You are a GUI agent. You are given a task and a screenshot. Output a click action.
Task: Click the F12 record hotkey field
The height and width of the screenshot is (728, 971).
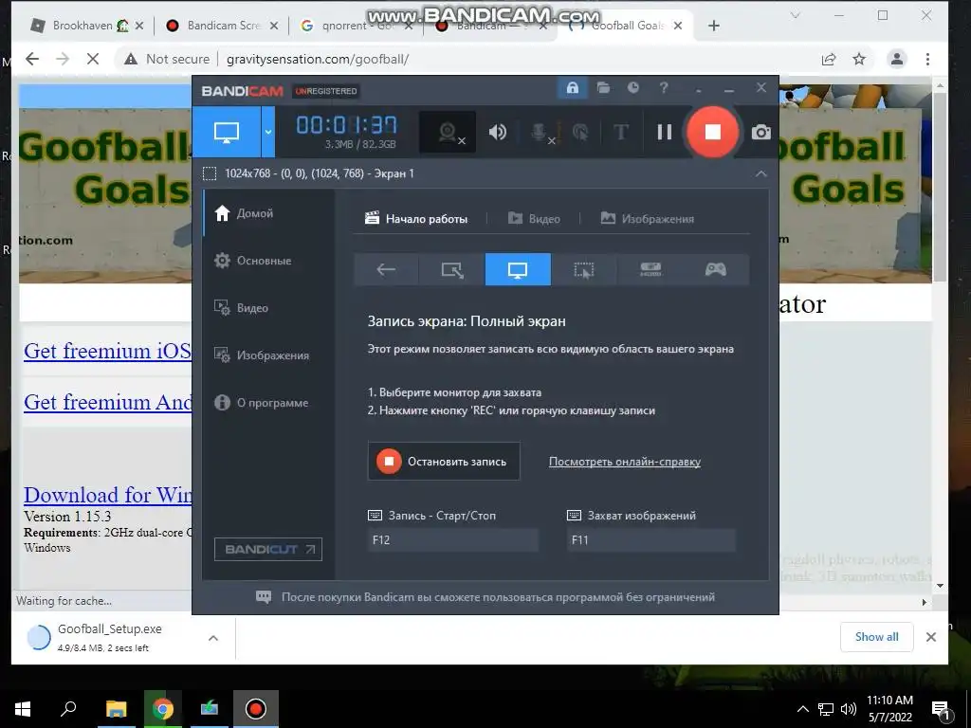click(452, 539)
